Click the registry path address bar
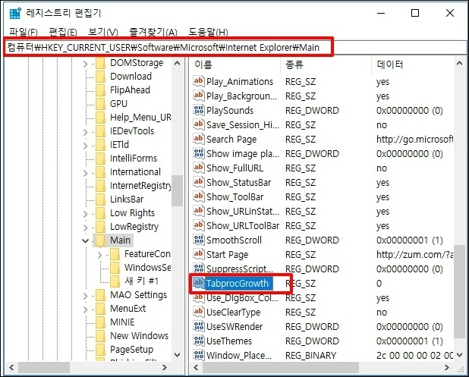Image resolution: width=469 pixels, height=377 pixels. (x=235, y=47)
